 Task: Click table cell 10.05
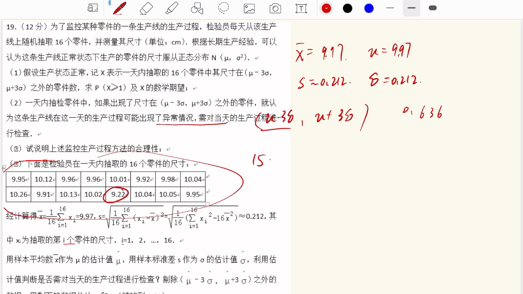click(168, 194)
